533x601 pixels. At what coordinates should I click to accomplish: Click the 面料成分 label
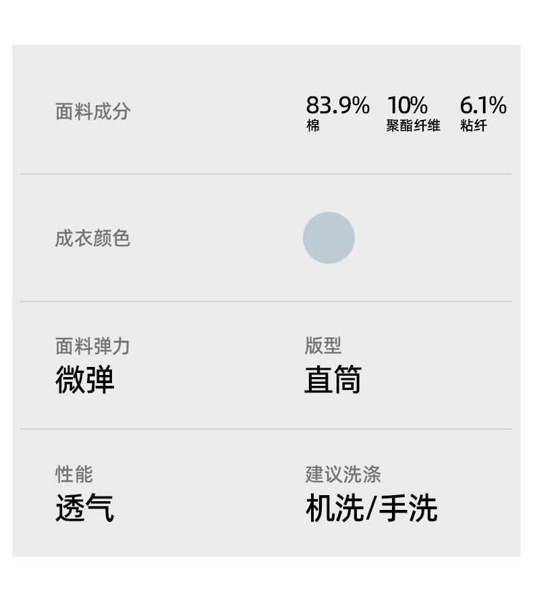[92, 111]
